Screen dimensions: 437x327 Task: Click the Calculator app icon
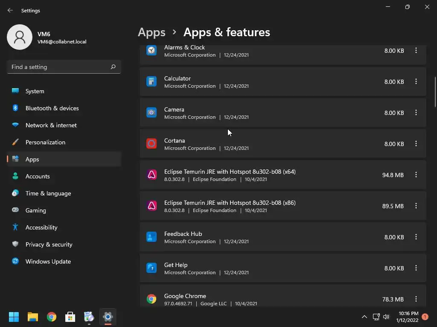click(x=151, y=82)
